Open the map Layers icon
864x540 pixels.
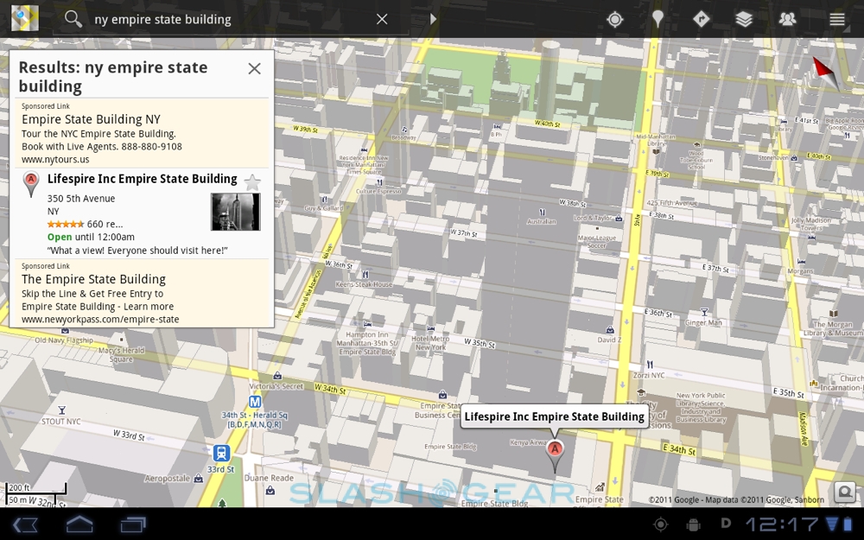coord(744,19)
